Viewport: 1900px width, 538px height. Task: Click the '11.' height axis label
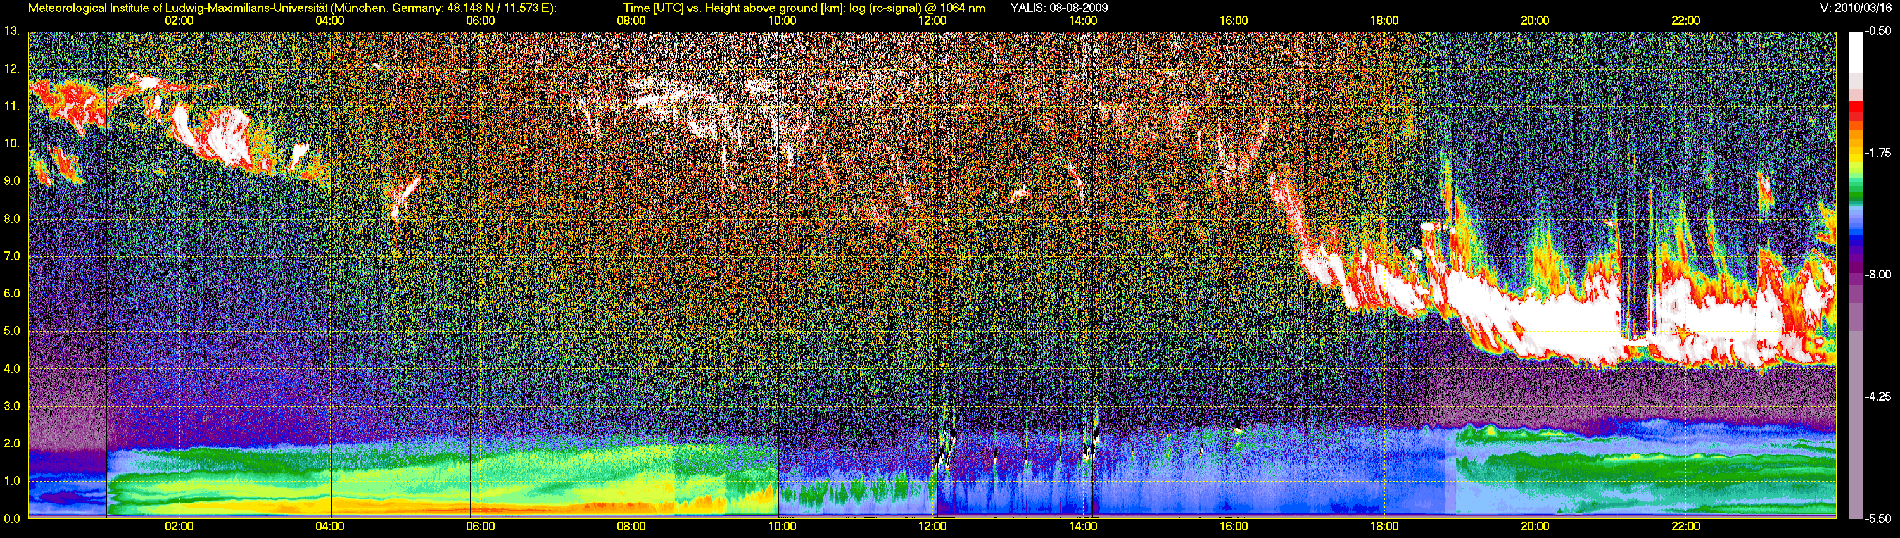pyautogui.click(x=12, y=106)
